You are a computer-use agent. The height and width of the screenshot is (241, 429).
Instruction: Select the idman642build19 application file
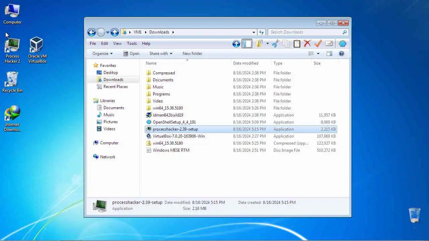(241, 115)
